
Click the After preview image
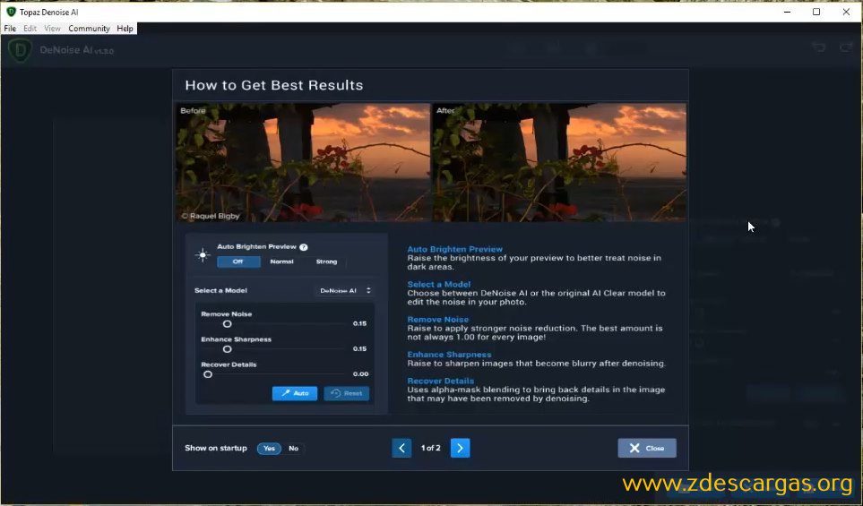[559, 163]
